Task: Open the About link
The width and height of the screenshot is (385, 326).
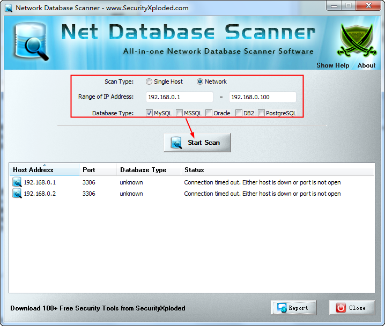Action: click(366, 65)
